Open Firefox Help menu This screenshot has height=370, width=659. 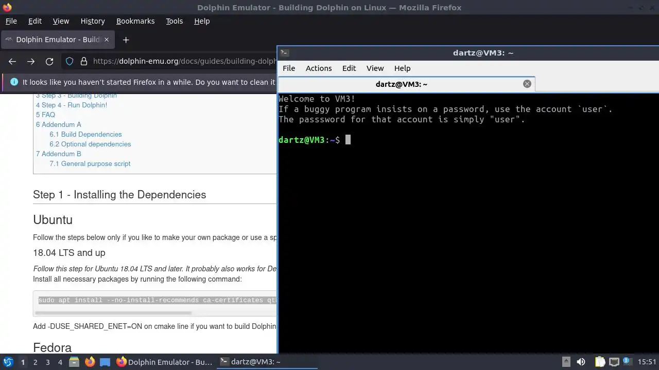point(202,21)
